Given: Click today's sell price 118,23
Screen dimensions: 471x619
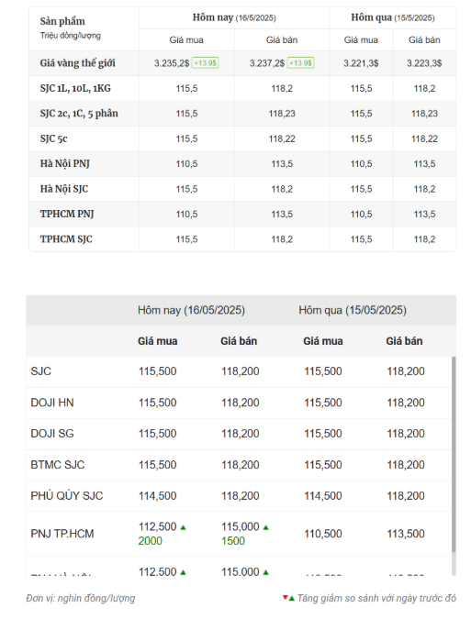Looking at the screenshot, I should point(282,114).
